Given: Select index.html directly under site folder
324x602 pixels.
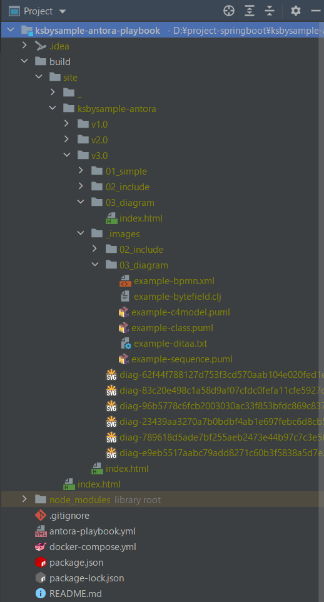Looking at the screenshot, I should (x=99, y=484).
